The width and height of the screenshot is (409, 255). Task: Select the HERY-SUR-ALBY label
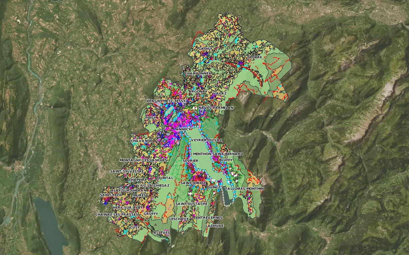[x=128, y=207]
